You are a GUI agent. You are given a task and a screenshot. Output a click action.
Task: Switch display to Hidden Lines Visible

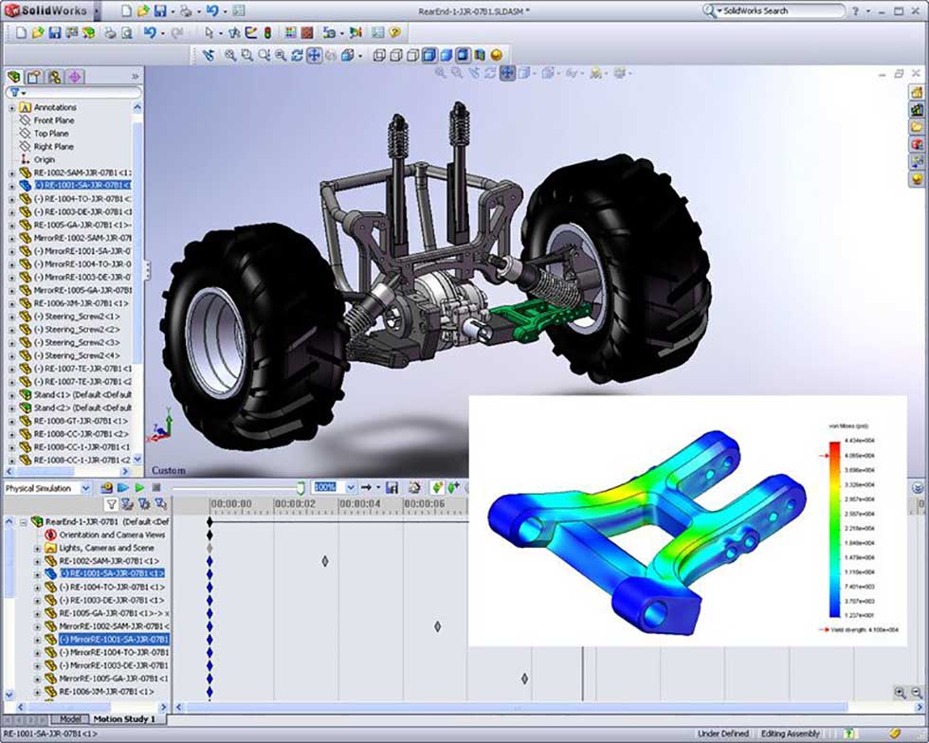coord(396,55)
